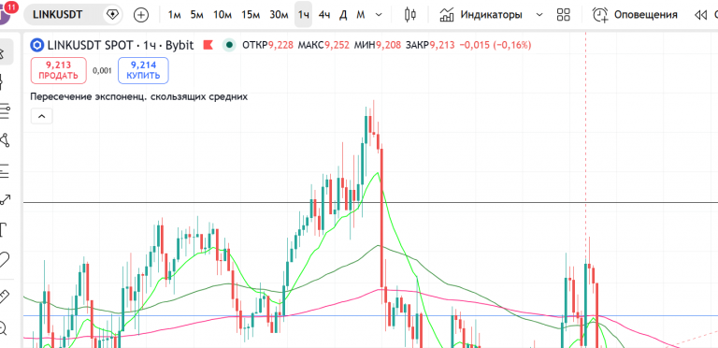Create an alert via Оповещения
The height and width of the screenshot is (348, 718).
(635, 15)
